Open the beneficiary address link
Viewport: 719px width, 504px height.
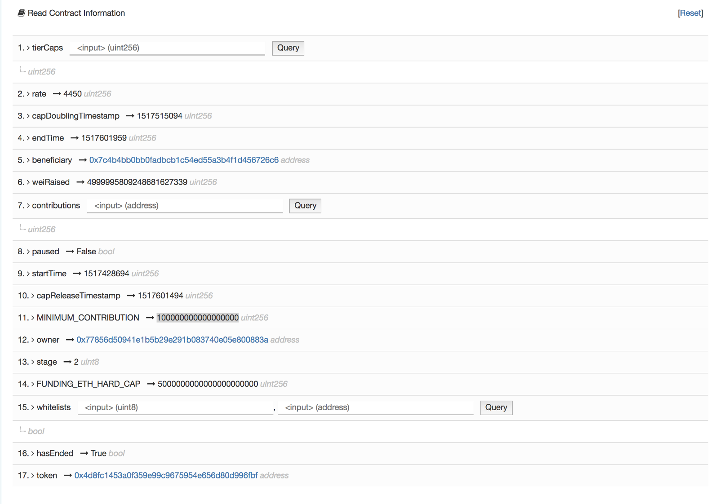coord(184,160)
